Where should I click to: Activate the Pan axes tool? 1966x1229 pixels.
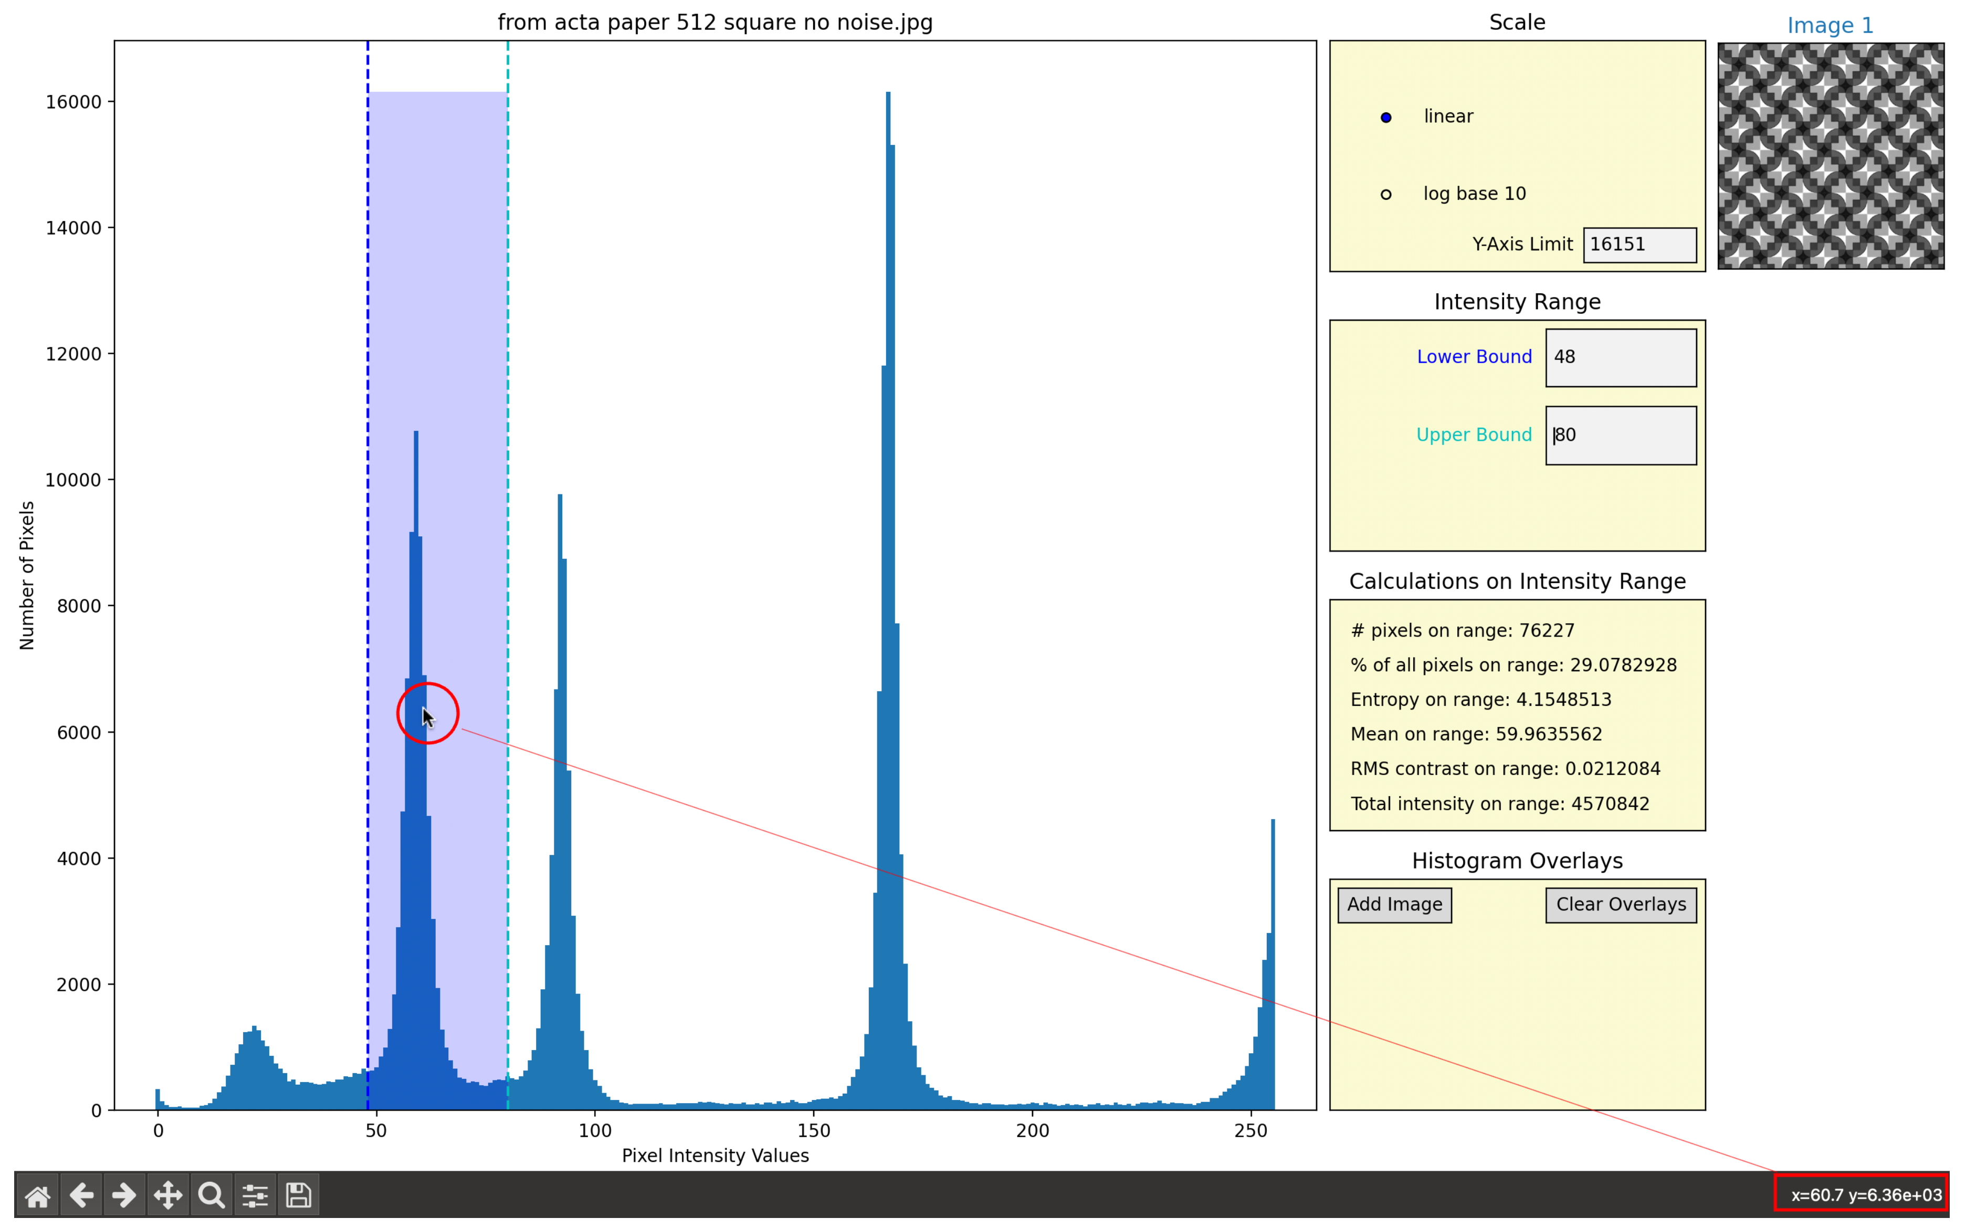169,1195
